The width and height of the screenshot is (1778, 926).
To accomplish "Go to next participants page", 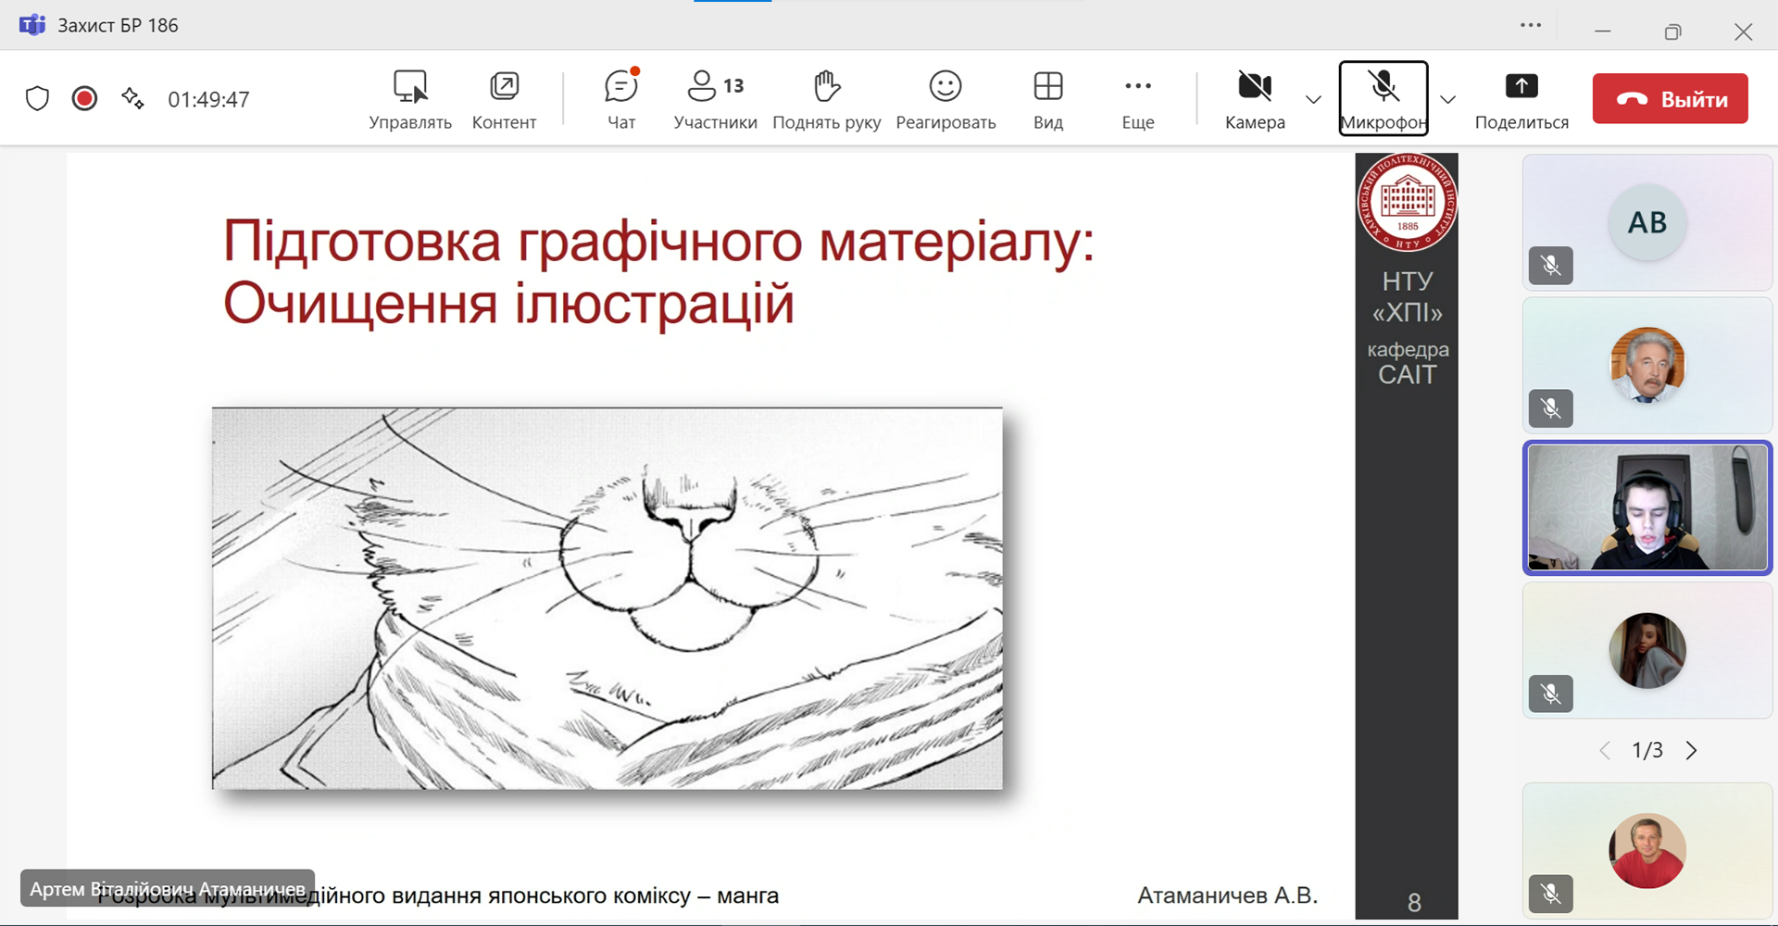I will [x=1692, y=750].
